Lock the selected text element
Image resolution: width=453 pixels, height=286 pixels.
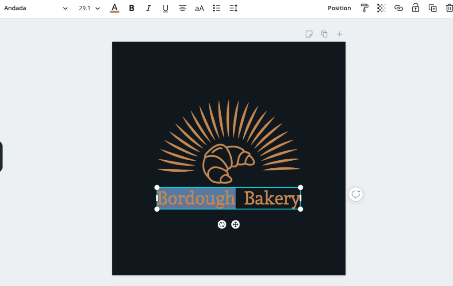point(415,8)
